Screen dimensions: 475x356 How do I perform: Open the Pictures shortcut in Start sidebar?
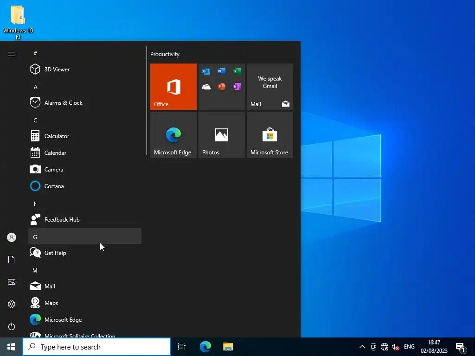12,282
